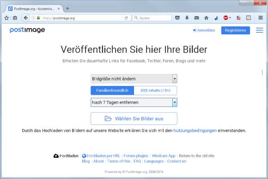Click the bookmark star icon
The height and width of the screenshot is (179, 268).
6,18
